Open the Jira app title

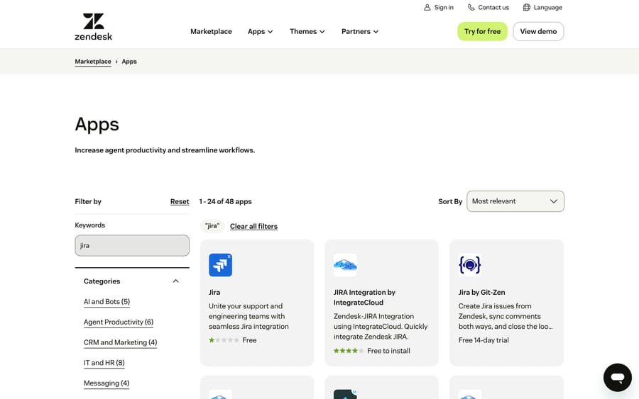coord(214,292)
